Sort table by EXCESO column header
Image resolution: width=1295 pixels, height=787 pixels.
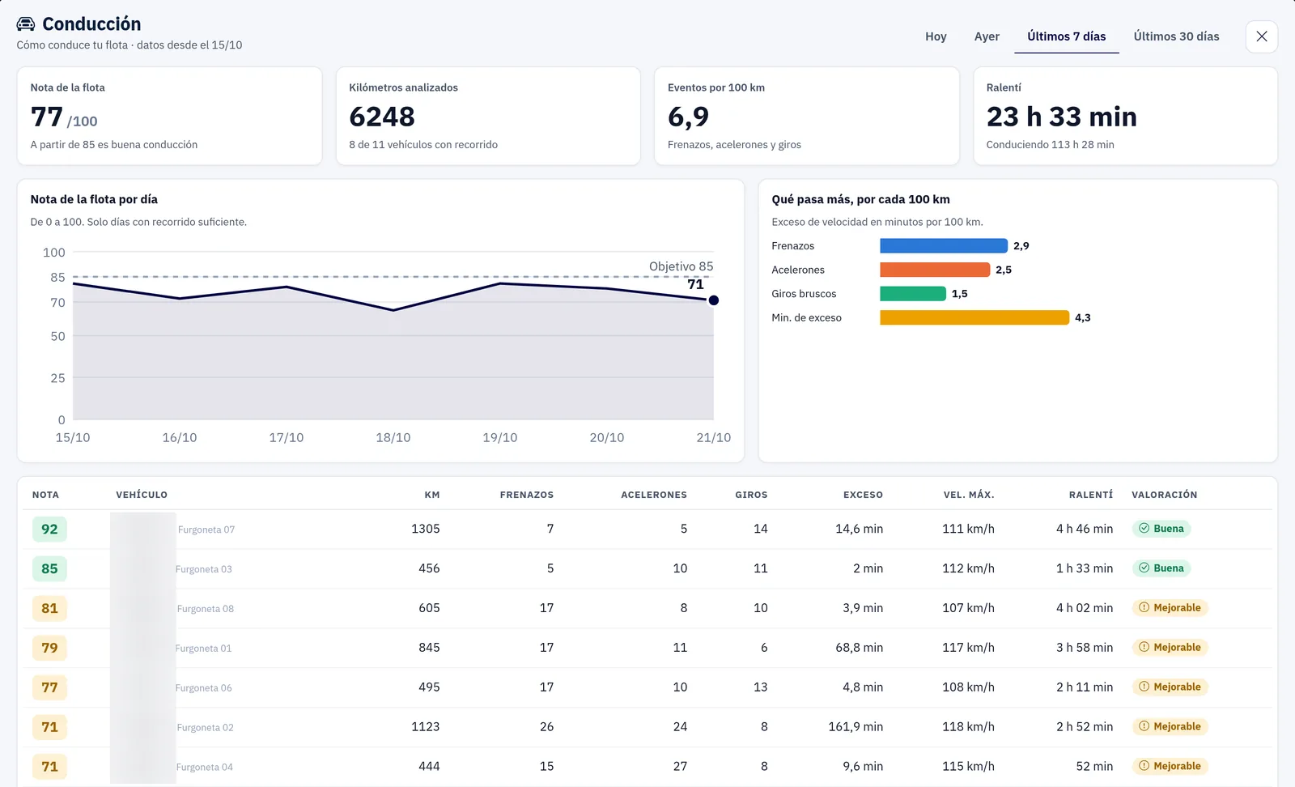[x=863, y=495]
